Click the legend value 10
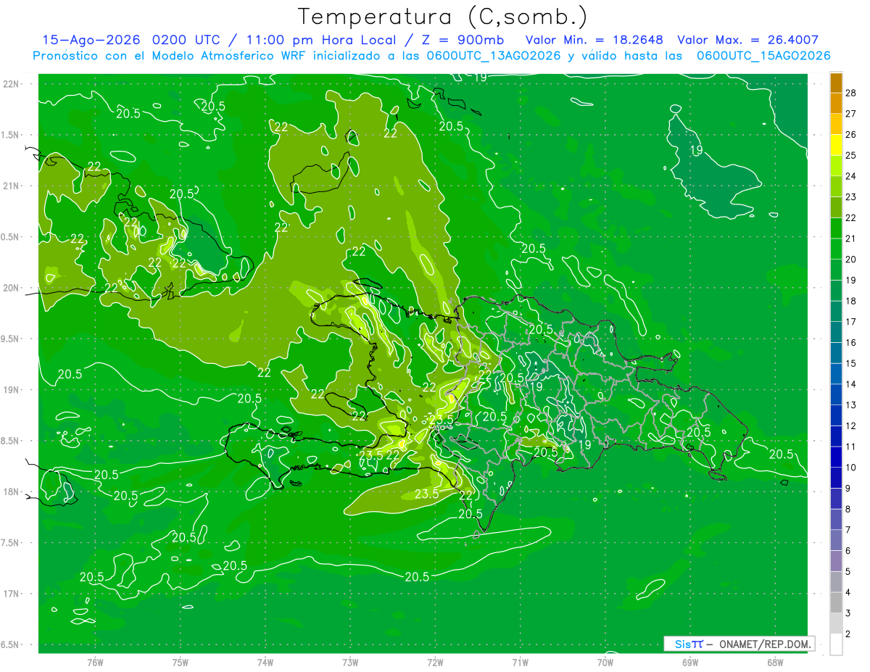Screen dimensions: 870x672 851,468
